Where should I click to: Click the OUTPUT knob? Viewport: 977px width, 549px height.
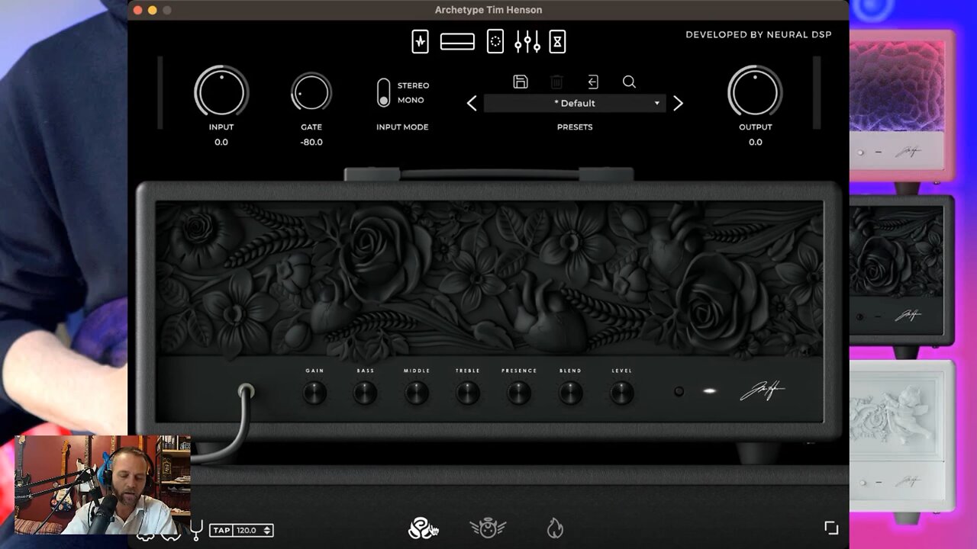pyautogui.click(x=755, y=92)
